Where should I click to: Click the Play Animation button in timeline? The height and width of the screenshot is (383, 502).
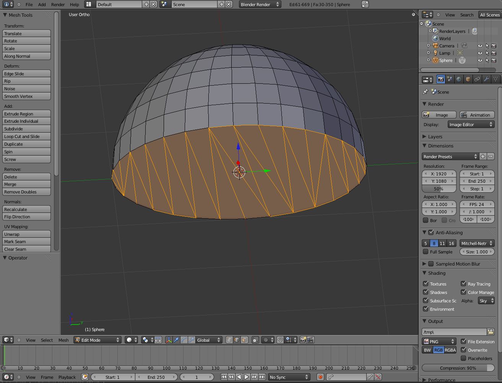click(x=247, y=377)
